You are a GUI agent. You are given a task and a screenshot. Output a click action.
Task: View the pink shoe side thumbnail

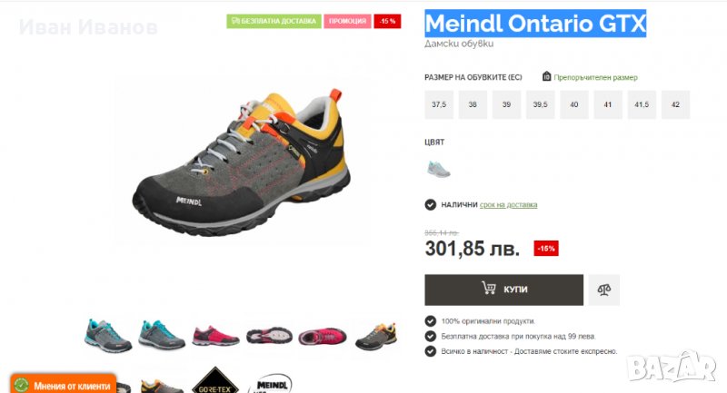(x=215, y=336)
